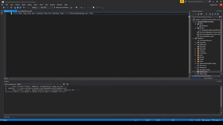Click the New Project toolbar icon
This screenshot has width=223, height=125.
pos(11,8)
